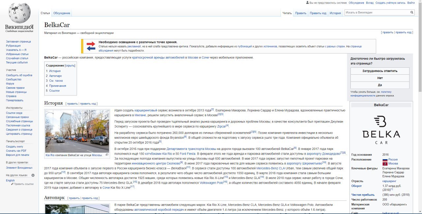Switch to the Статья tab
This screenshot has width=422, height=214.
[x=45, y=13]
